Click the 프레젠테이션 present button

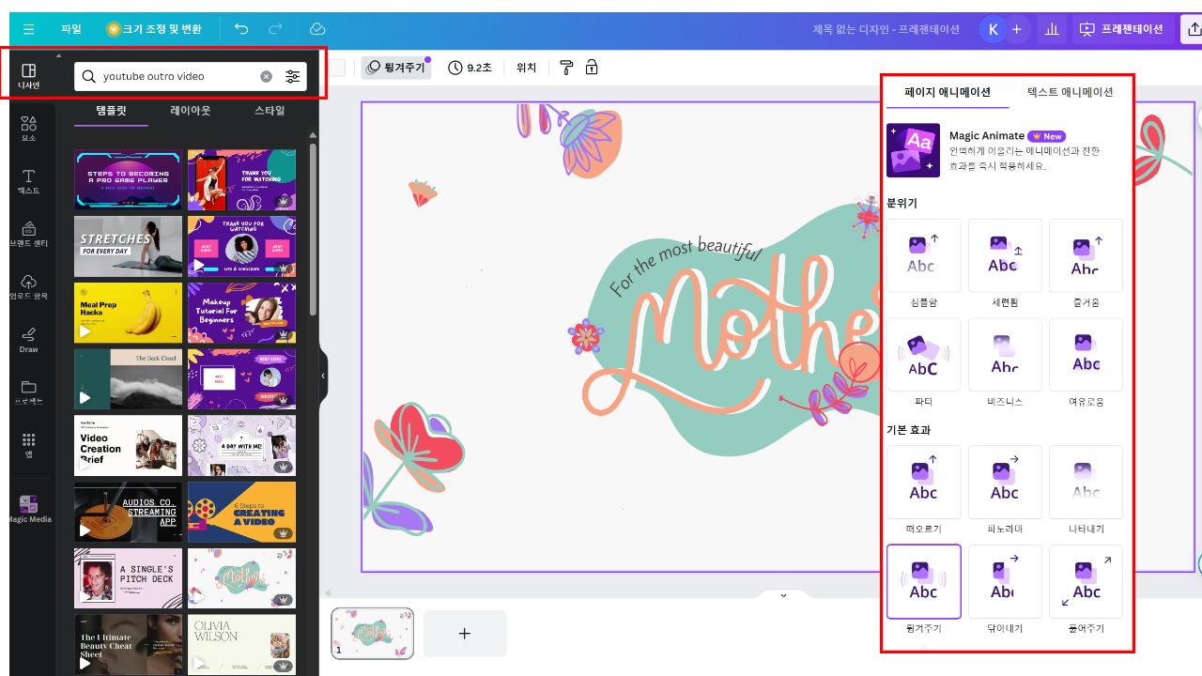coord(1121,29)
